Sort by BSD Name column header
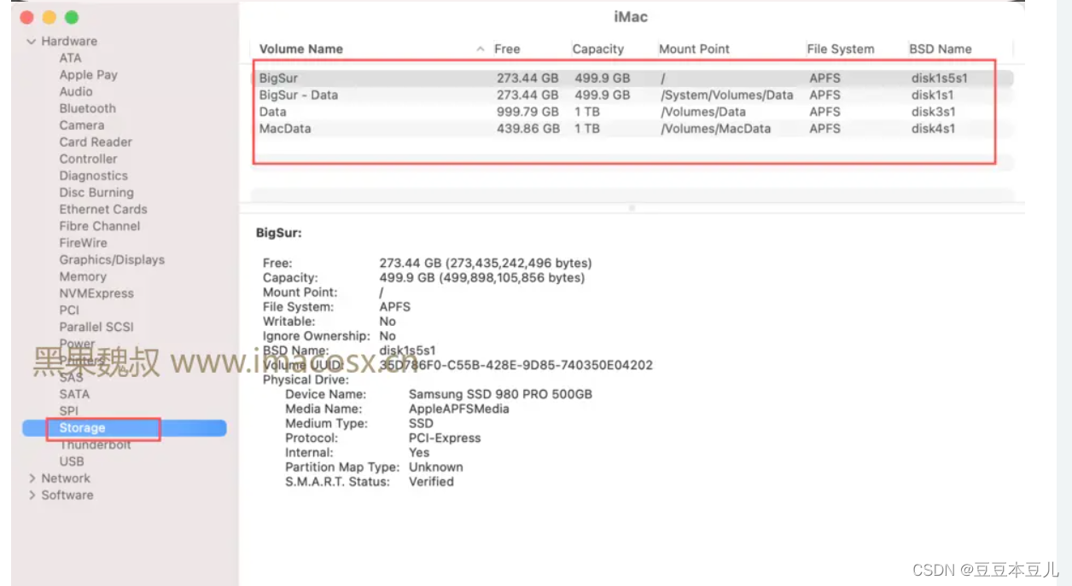1072x586 pixels. tap(941, 49)
